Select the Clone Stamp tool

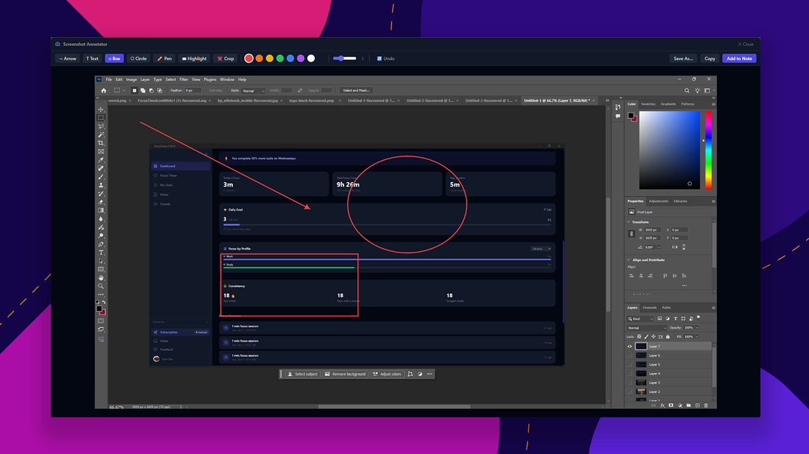coord(101,185)
